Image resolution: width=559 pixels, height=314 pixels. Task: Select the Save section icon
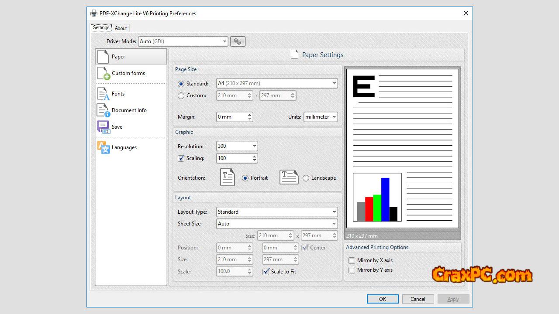[103, 127]
